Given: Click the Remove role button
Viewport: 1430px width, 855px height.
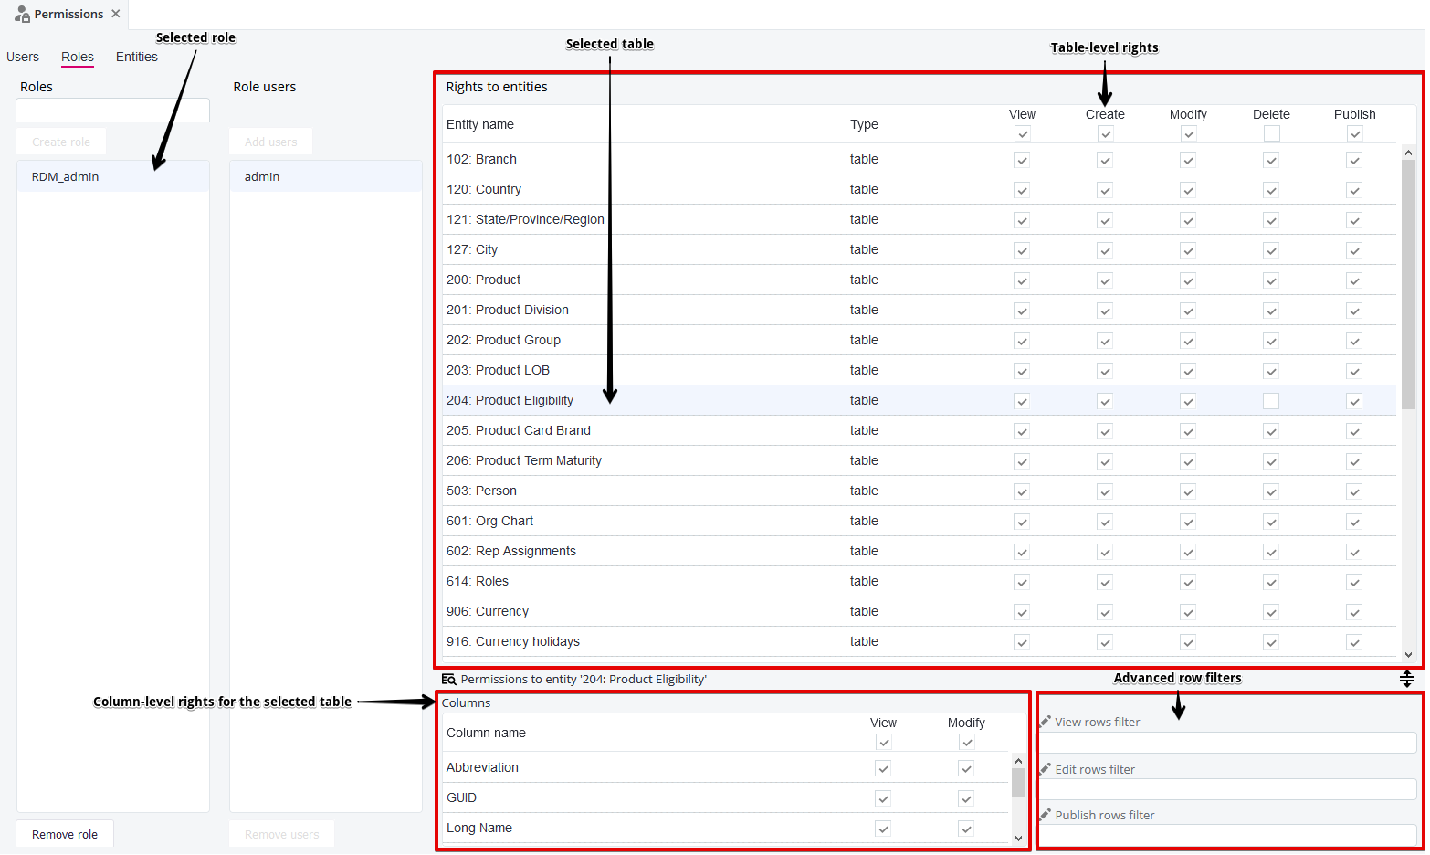Looking at the screenshot, I should [x=65, y=834].
